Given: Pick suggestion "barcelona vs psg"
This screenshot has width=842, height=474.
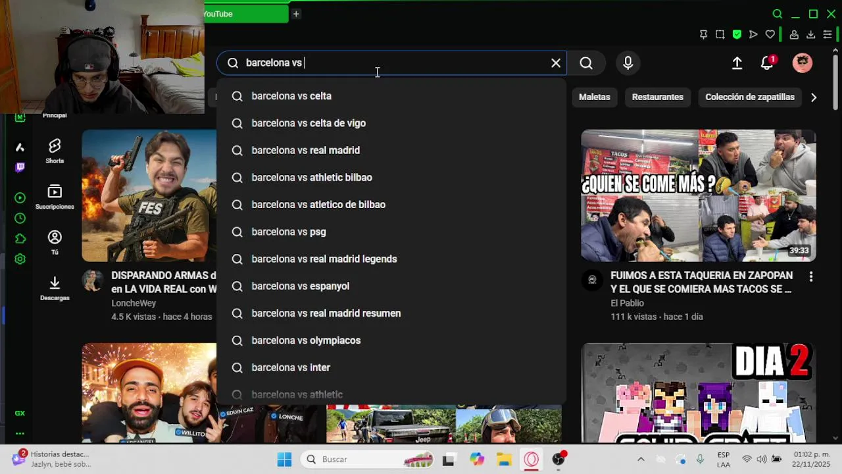Looking at the screenshot, I should tap(391, 232).
